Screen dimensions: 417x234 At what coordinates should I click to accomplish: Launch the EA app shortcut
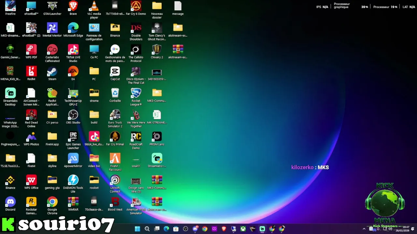73,74
